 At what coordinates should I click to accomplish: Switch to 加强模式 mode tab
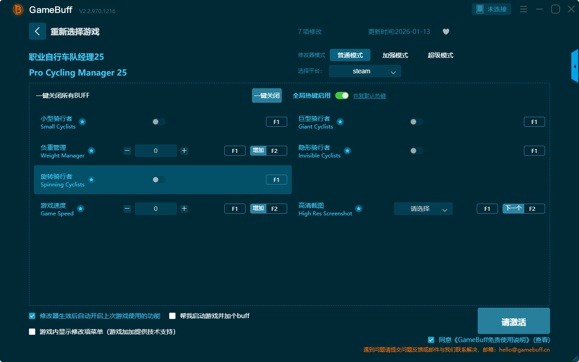pos(395,55)
